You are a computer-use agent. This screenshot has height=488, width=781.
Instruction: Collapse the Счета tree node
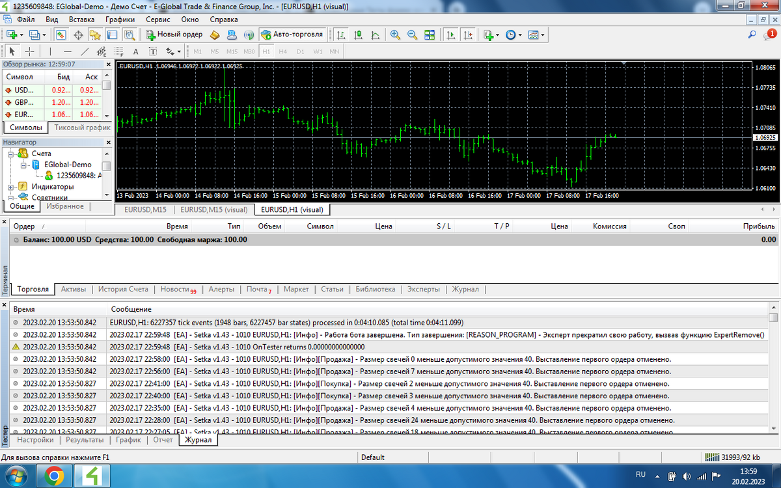click(x=10, y=154)
